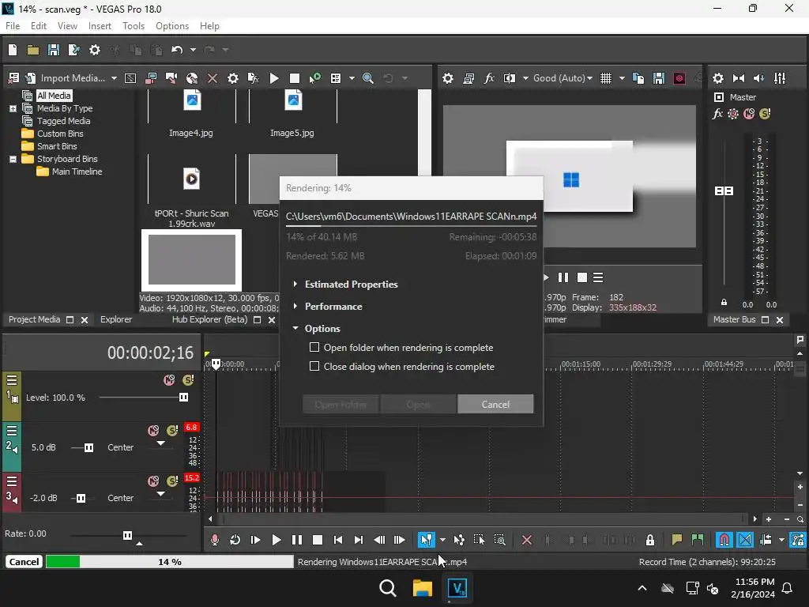Open the Tools menu

tap(133, 26)
